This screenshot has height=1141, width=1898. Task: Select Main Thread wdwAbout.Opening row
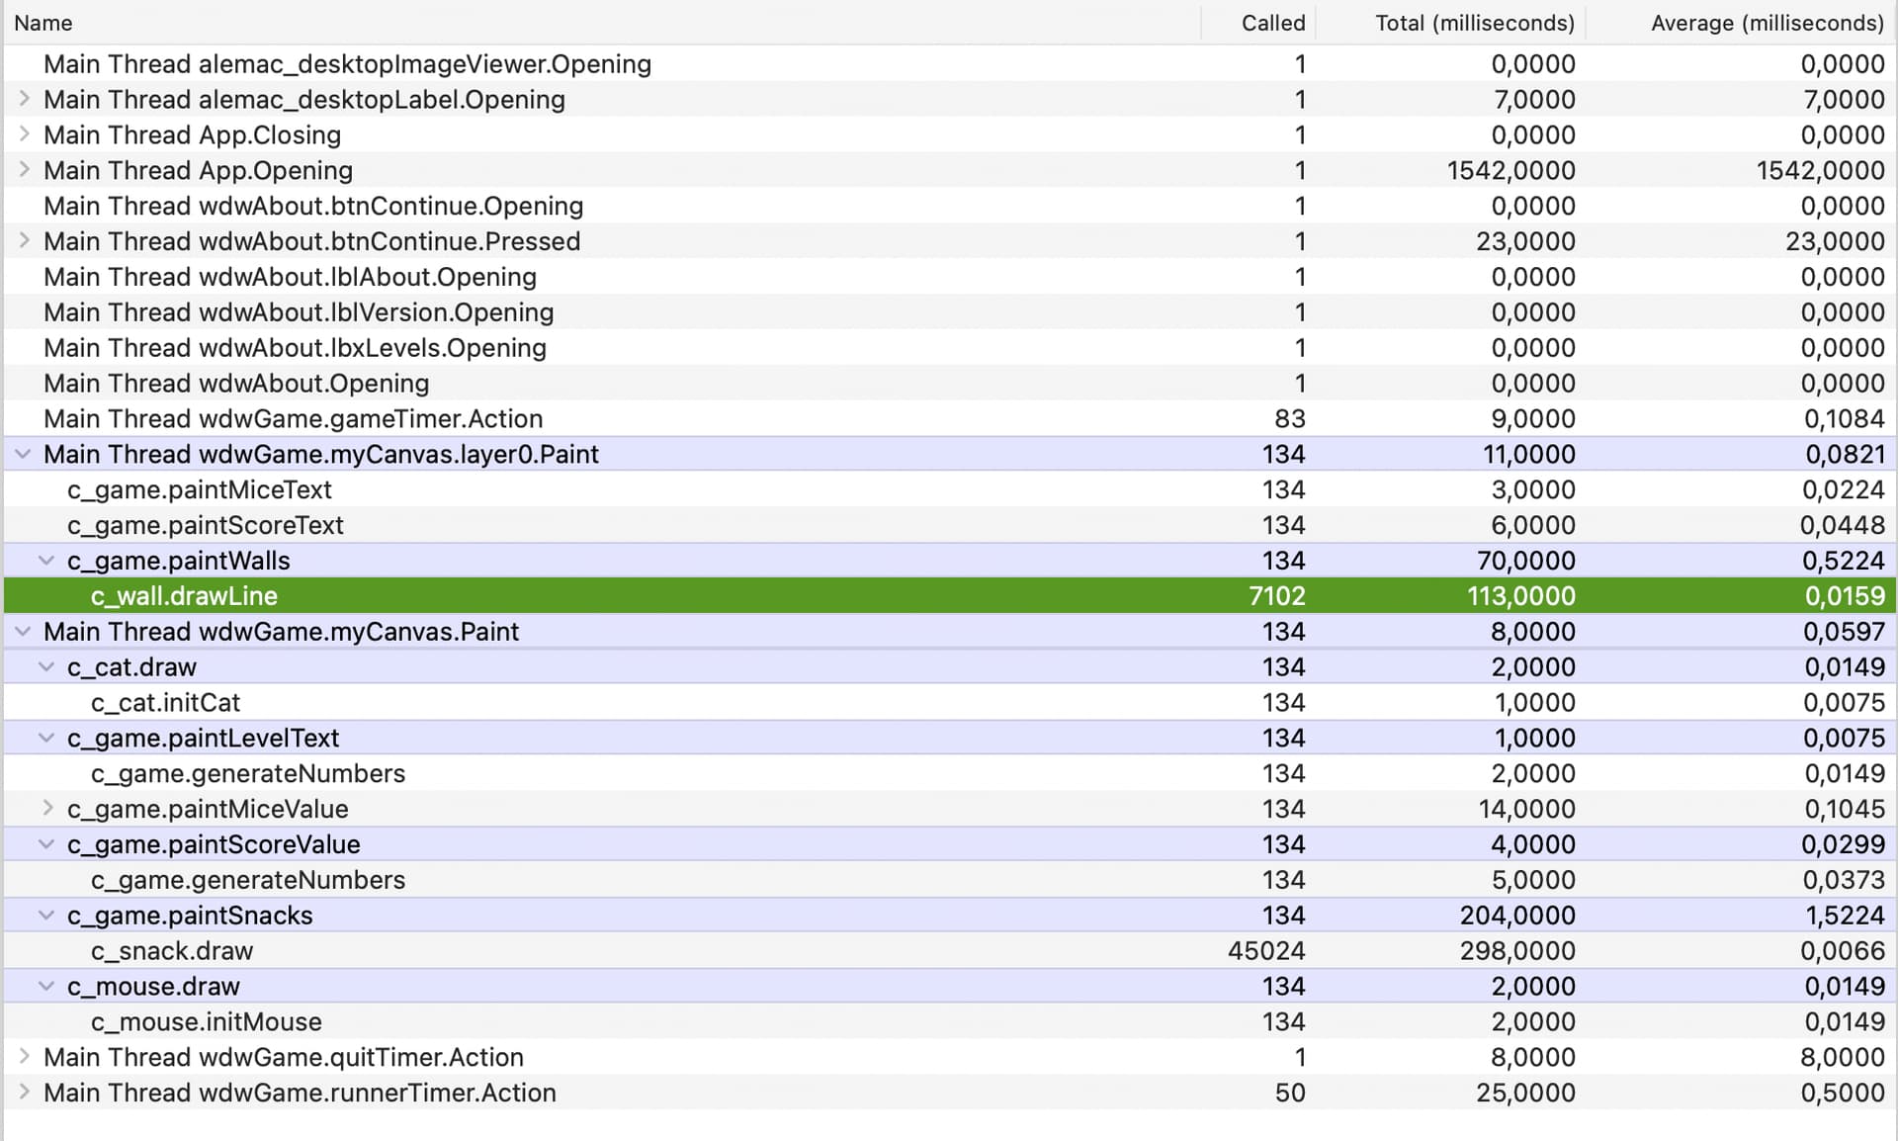(949, 384)
